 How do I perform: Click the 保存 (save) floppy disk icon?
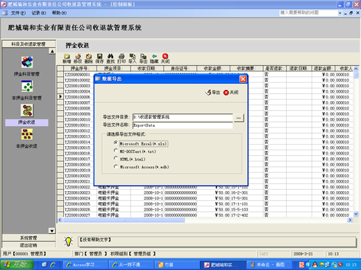coord(99,59)
